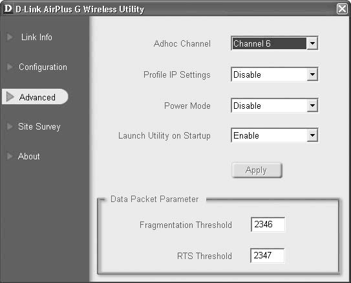Click the RTS Threshold input field
Viewport: 351px width, 283px height.
(x=267, y=255)
